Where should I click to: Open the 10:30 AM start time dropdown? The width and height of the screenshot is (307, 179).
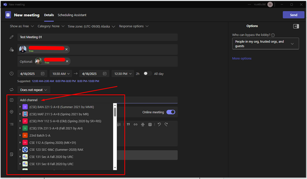click(x=61, y=74)
